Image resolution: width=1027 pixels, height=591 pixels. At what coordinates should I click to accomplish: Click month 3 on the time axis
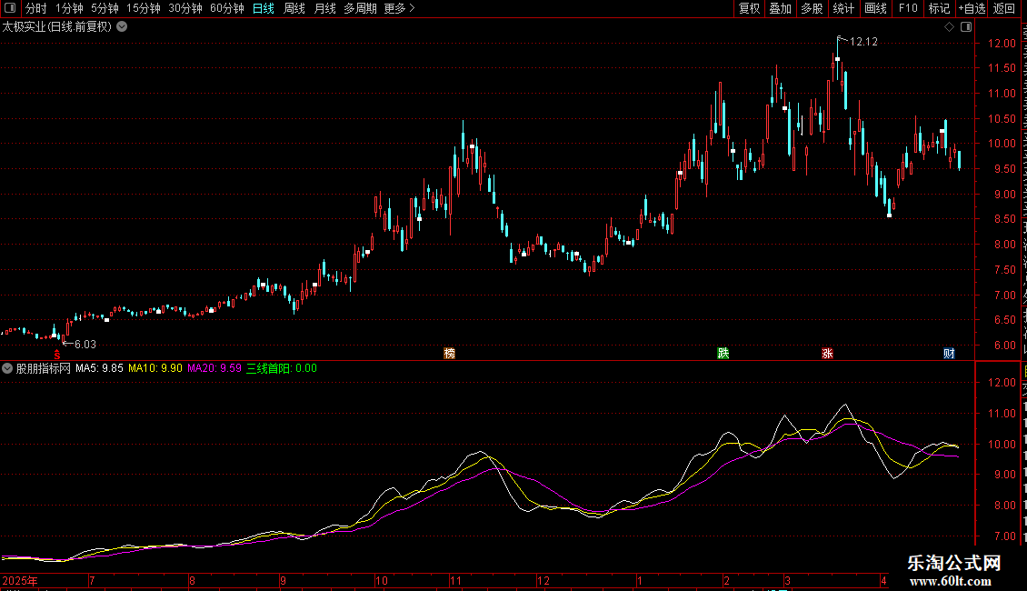pyautogui.click(x=787, y=580)
